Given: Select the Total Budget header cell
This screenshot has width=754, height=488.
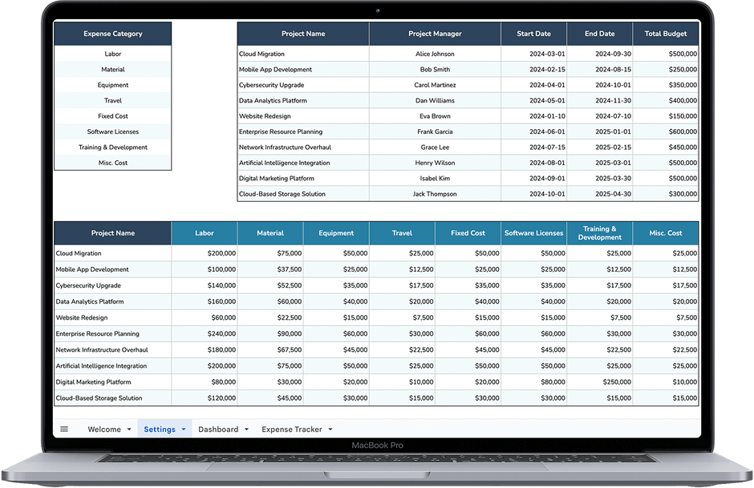Looking at the screenshot, I should point(666,34).
